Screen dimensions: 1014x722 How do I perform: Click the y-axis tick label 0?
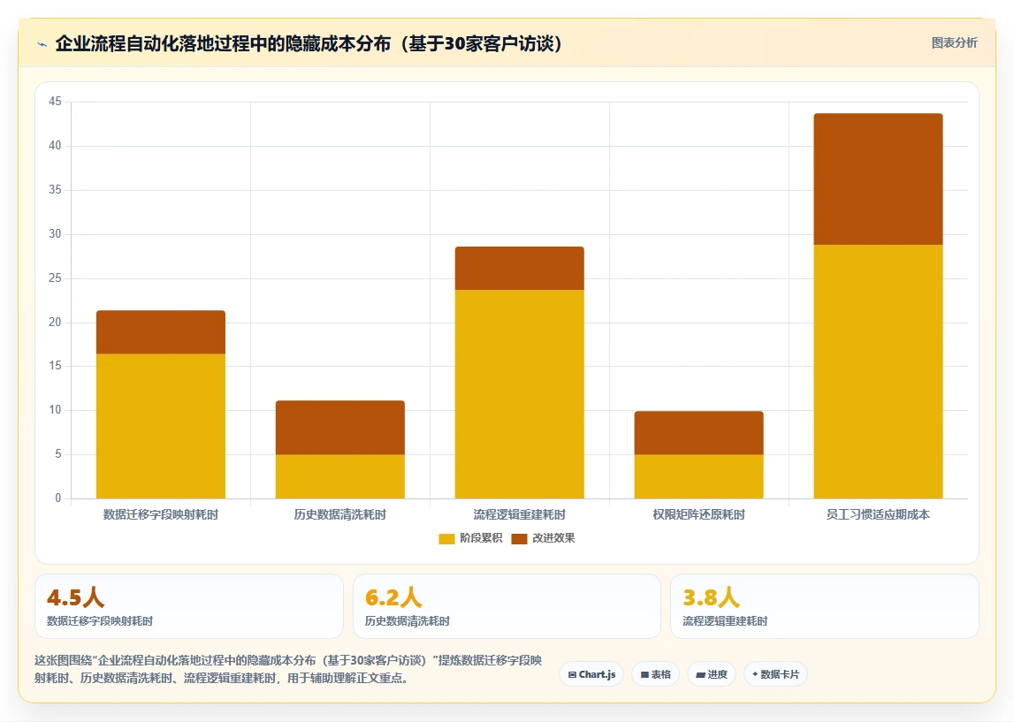click(58, 498)
